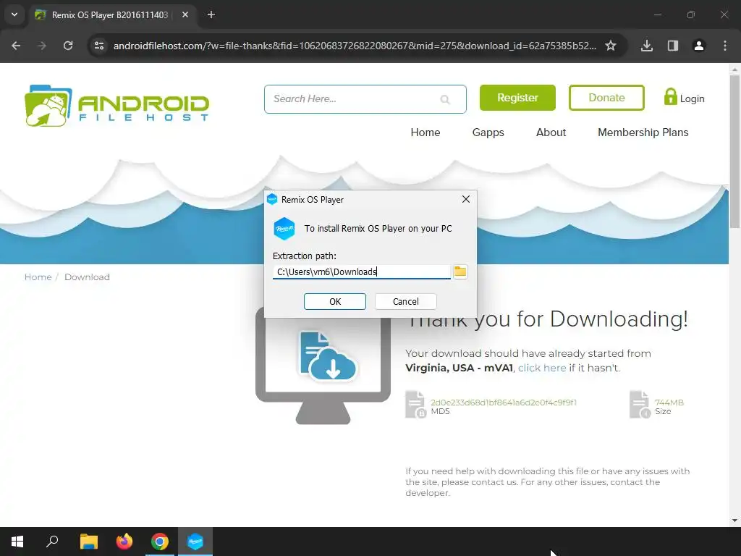Click the Android File Host logo
Viewport: 741px width, 556px height.
tap(117, 106)
